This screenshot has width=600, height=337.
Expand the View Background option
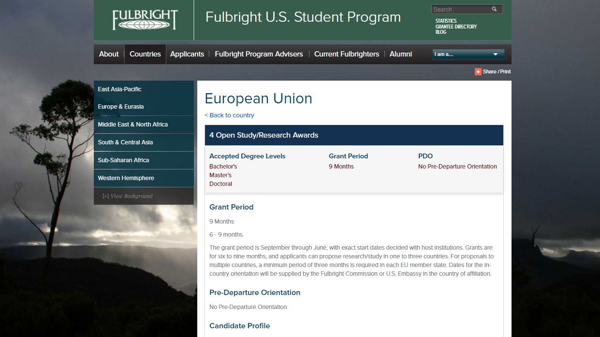127,196
